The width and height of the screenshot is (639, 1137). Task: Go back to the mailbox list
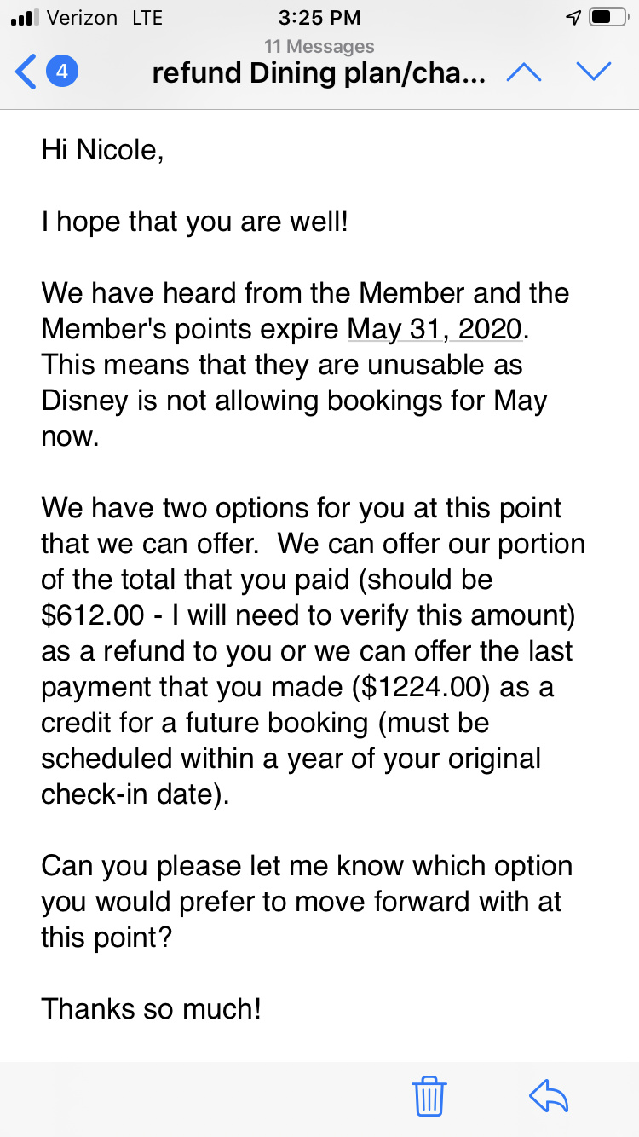[x=26, y=72]
